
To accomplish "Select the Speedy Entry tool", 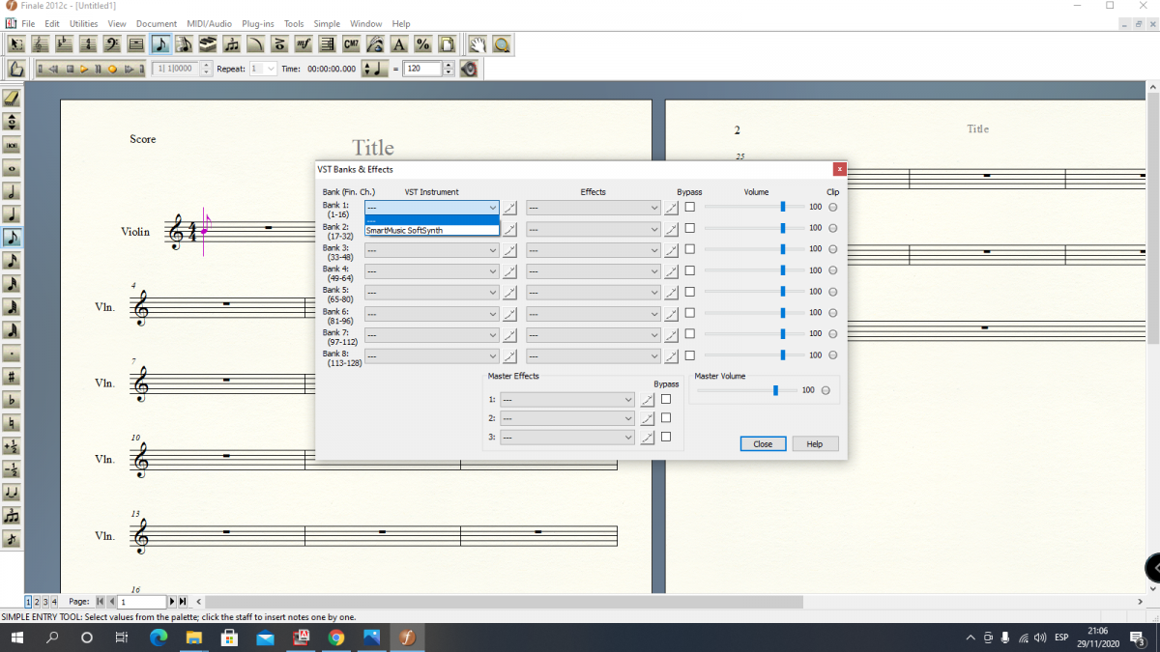I will [185, 44].
